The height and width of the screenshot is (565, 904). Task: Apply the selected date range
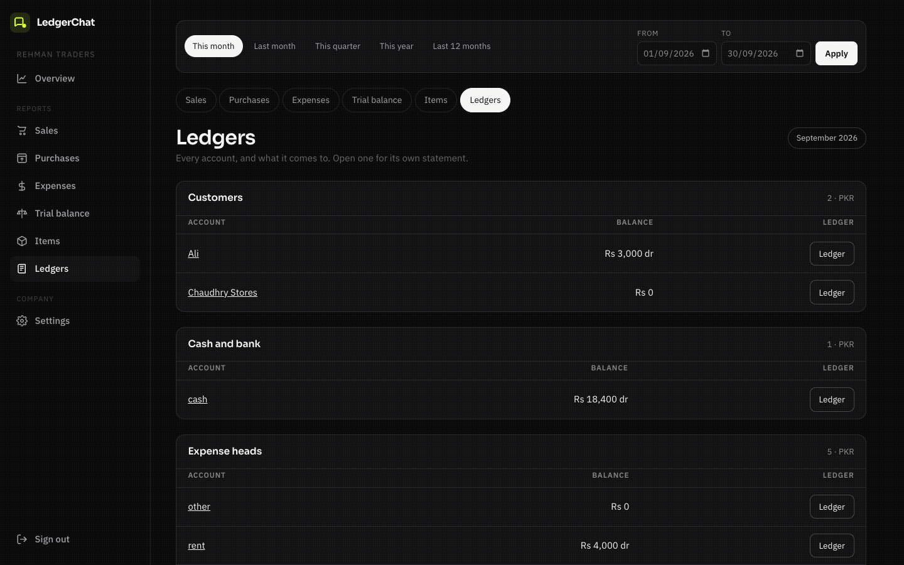[x=836, y=53]
